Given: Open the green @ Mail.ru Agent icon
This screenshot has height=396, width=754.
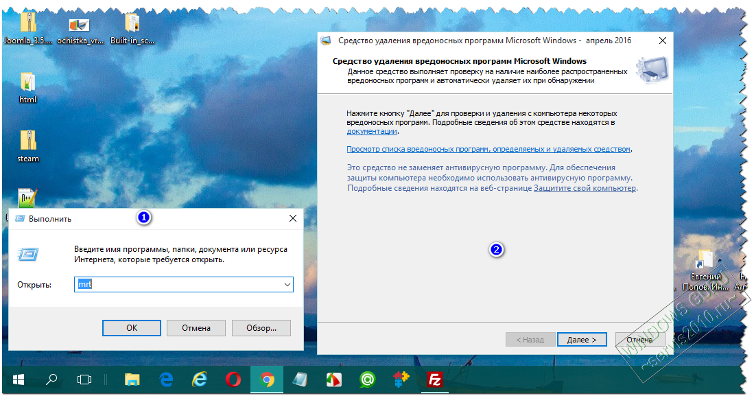Looking at the screenshot, I should click(x=367, y=380).
